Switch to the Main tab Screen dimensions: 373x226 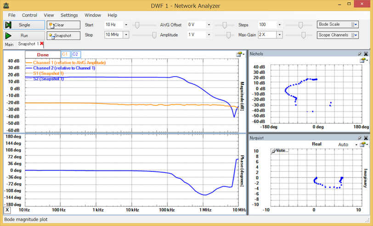click(9, 44)
